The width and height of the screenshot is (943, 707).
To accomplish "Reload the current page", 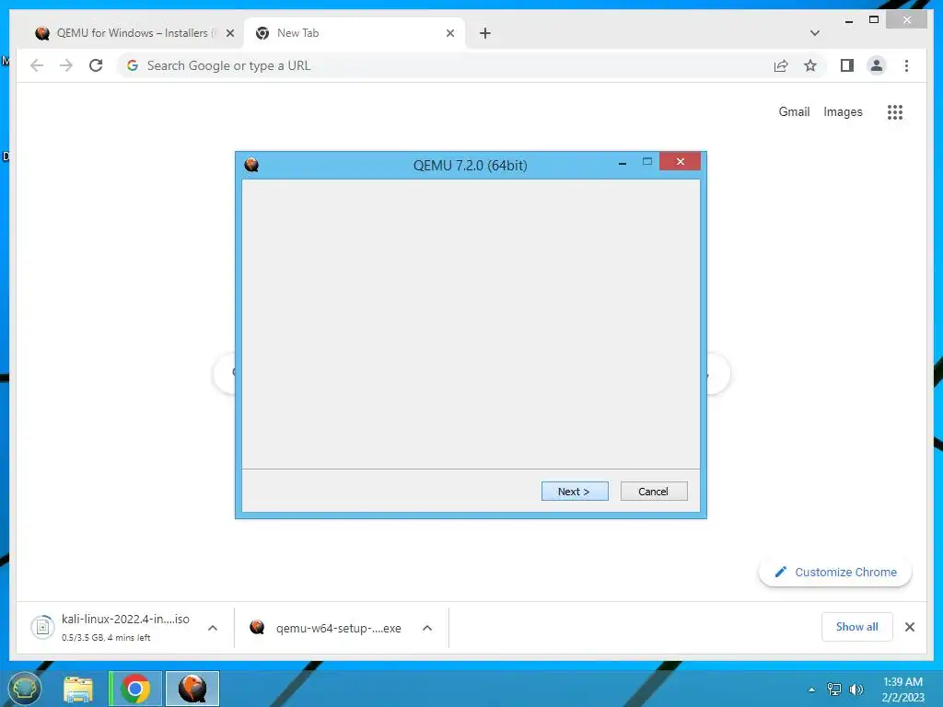I will pyautogui.click(x=96, y=65).
